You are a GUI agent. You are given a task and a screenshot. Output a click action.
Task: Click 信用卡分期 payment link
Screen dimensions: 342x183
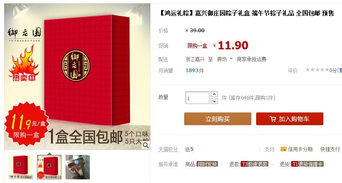300,149
